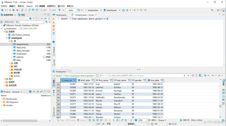Viewport: 226px width, 126px height.
Task: Click link with editor icon in navigator
Action: [45, 18]
